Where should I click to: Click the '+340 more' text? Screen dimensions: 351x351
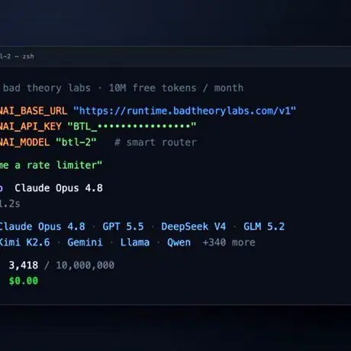(x=229, y=243)
